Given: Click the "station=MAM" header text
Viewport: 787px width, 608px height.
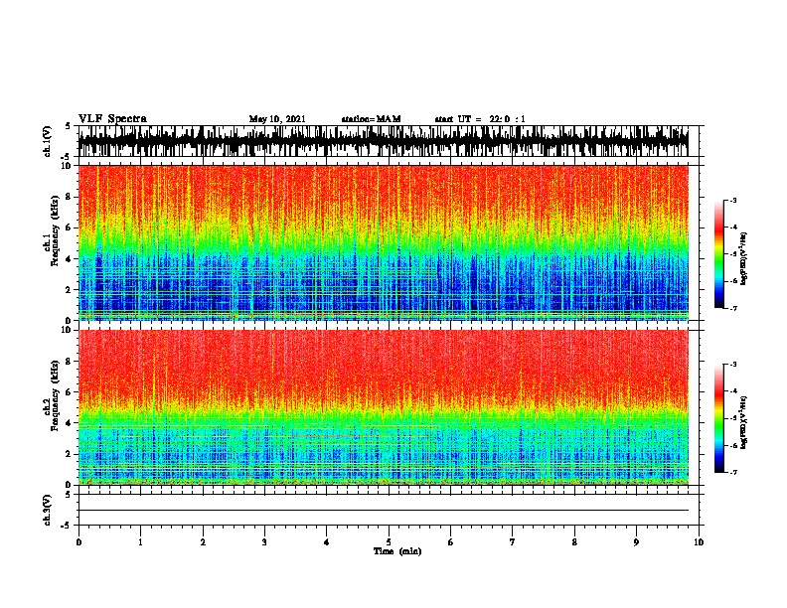Looking at the screenshot, I should (x=371, y=119).
